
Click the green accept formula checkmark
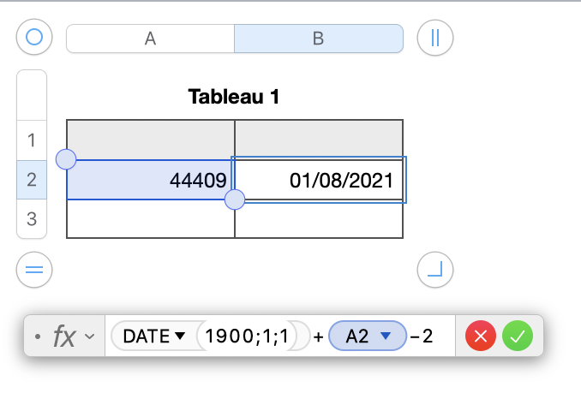[517, 336]
